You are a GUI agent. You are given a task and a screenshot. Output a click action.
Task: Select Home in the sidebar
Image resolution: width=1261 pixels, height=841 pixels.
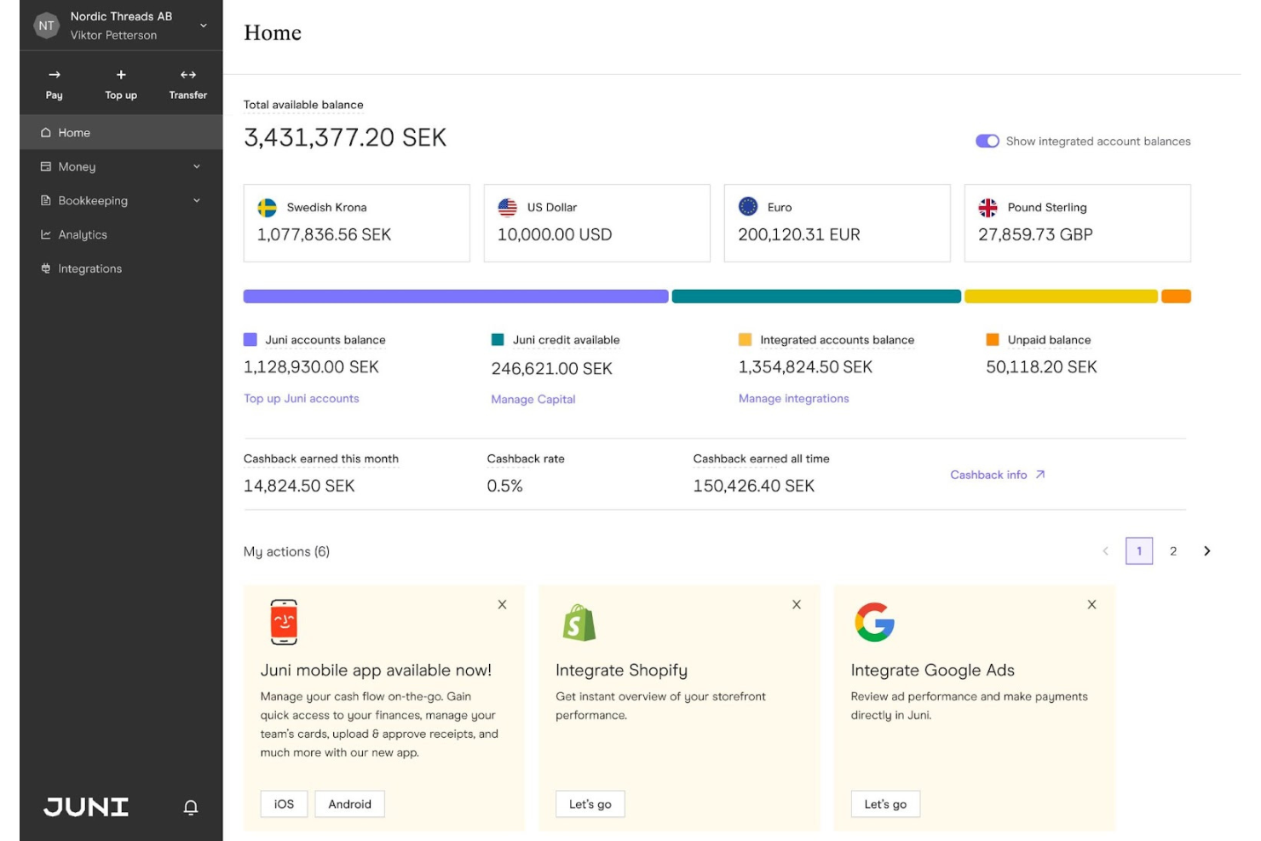pyautogui.click(x=73, y=132)
